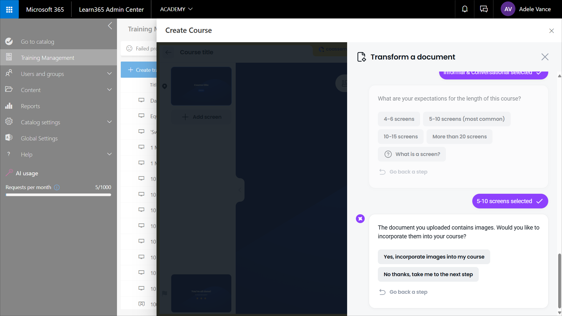Click the Reports chart icon
Viewport: 562px width, 316px height.
pyautogui.click(x=9, y=106)
